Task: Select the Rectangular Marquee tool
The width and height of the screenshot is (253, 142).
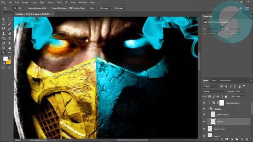Action: (9, 19)
